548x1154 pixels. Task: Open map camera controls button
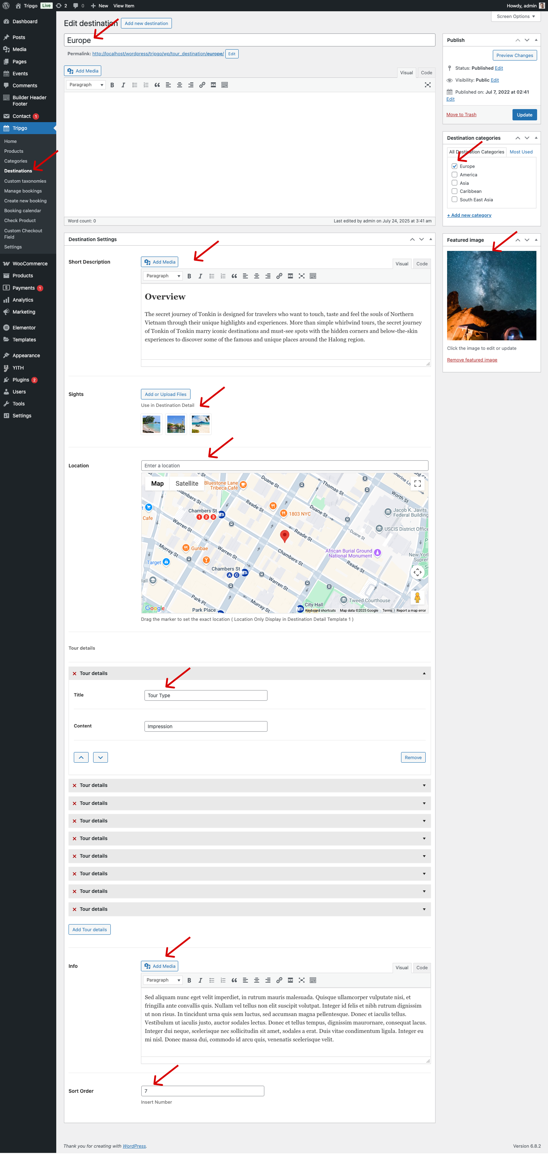[x=417, y=572]
